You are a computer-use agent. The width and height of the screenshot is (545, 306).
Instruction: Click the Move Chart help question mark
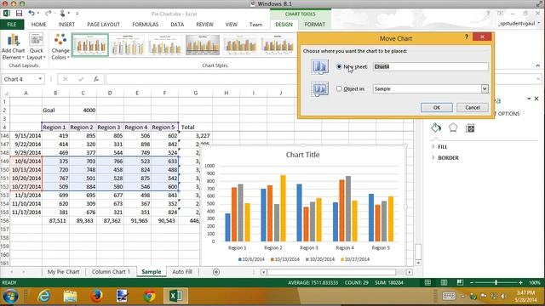click(x=467, y=37)
